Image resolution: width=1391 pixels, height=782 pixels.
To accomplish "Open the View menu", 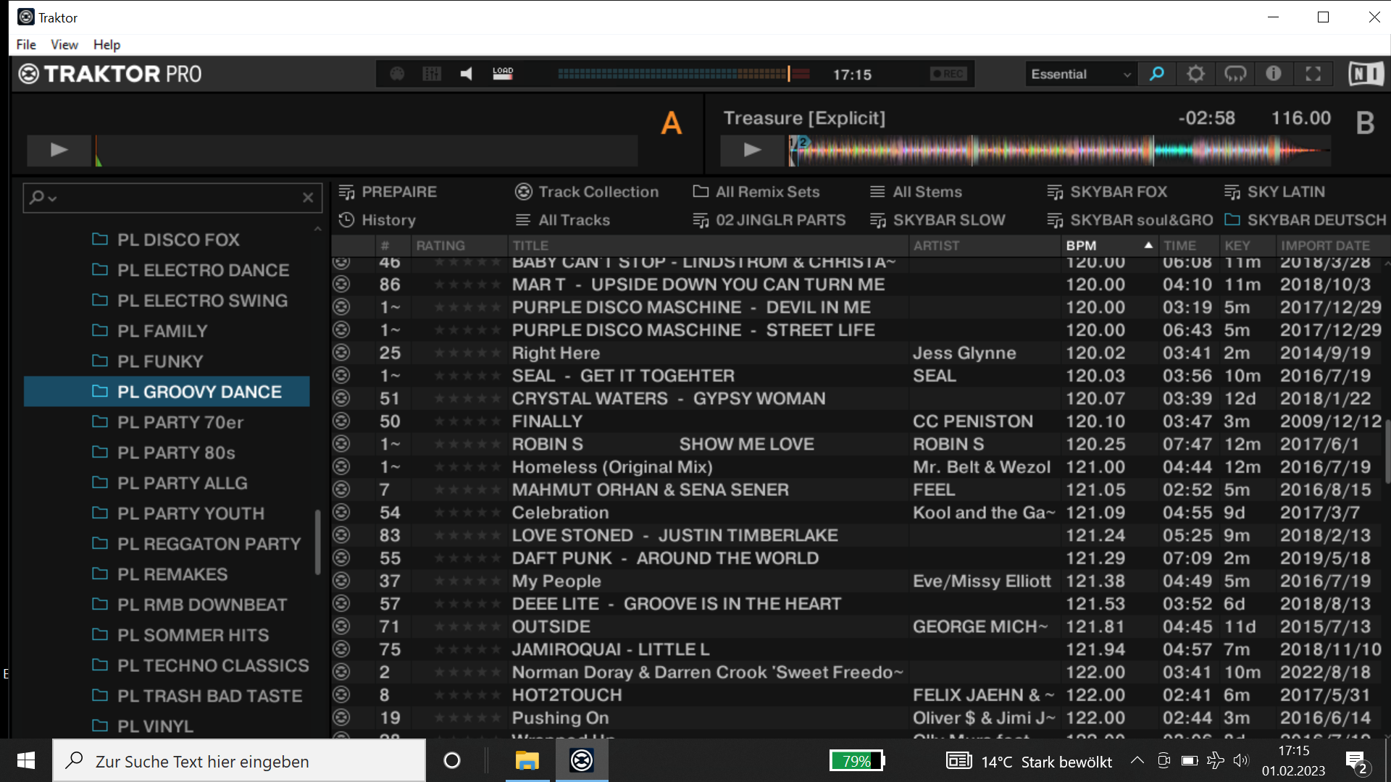I will click(x=64, y=45).
